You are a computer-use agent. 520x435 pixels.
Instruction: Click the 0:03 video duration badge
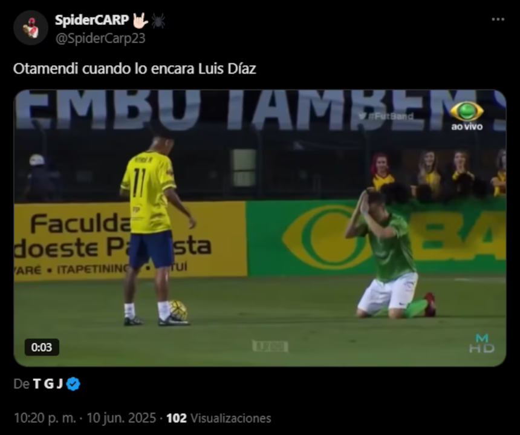click(42, 347)
